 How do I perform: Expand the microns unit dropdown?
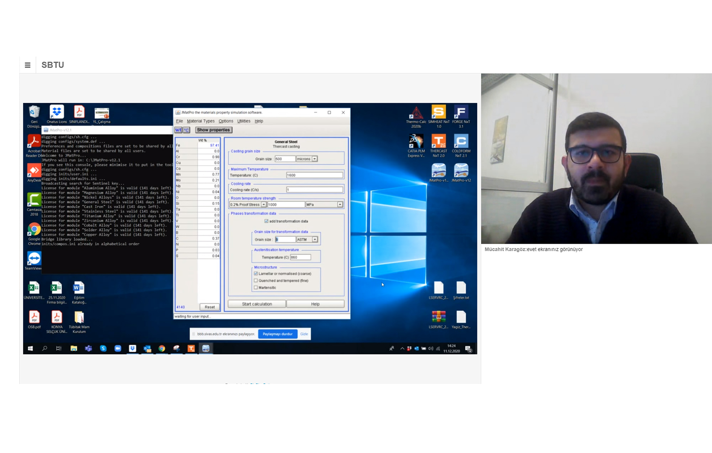pos(315,159)
